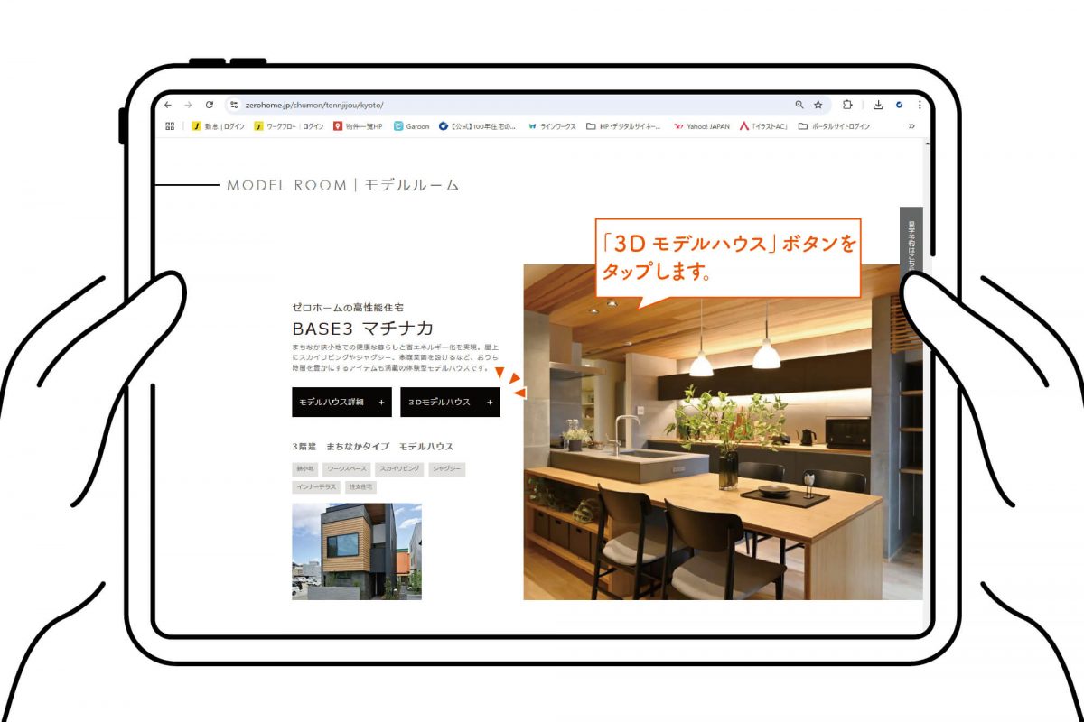The image size is (1084, 722).
Task: Click the モデルハウス詳細 button
Action: tap(341, 403)
